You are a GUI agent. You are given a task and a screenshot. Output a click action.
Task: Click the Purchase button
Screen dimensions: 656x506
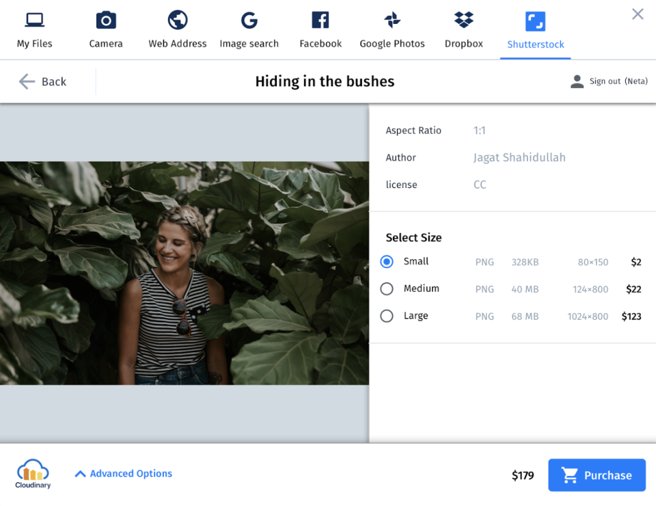(597, 475)
